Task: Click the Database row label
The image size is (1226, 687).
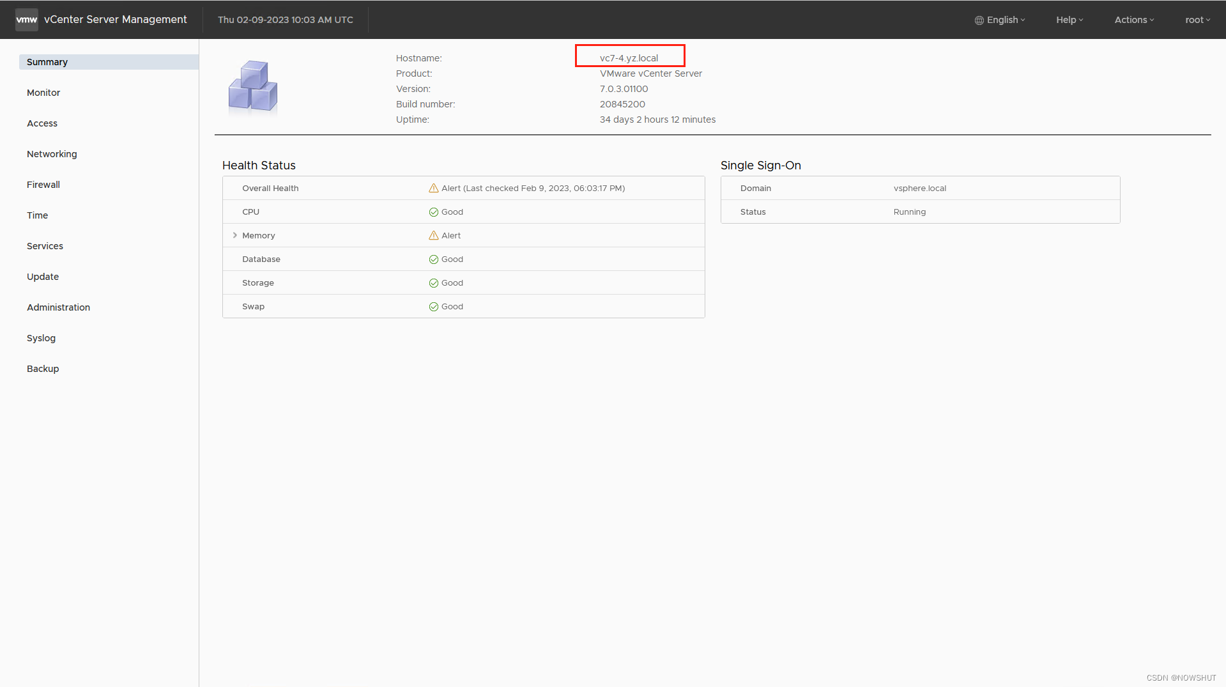Action: pos(261,259)
